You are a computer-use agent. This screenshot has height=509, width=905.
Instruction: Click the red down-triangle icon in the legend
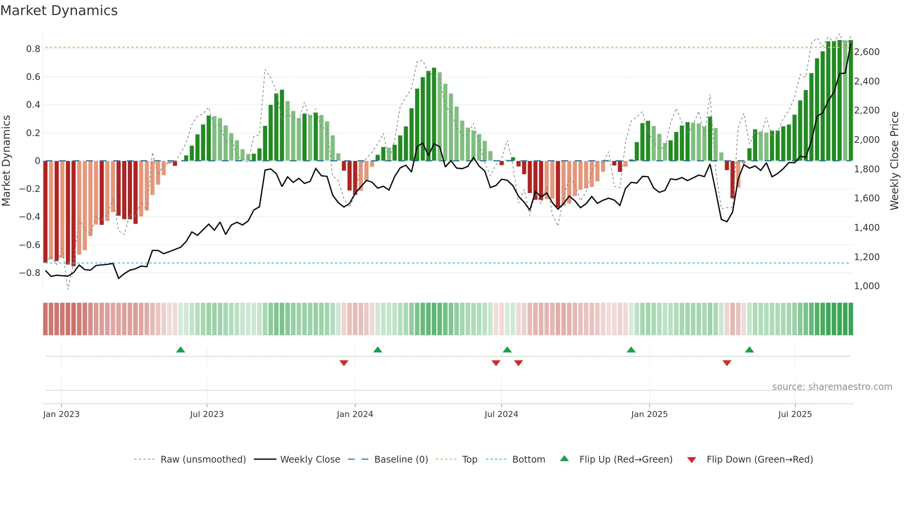tap(692, 460)
